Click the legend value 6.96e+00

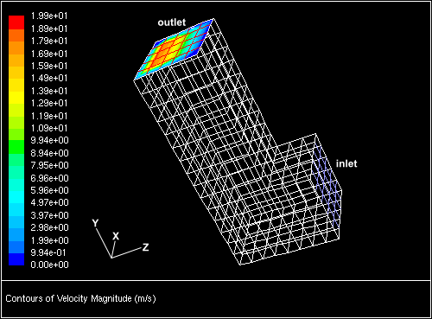[49, 178]
